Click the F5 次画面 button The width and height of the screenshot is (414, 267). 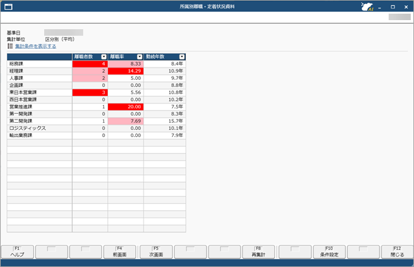coord(156,252)
